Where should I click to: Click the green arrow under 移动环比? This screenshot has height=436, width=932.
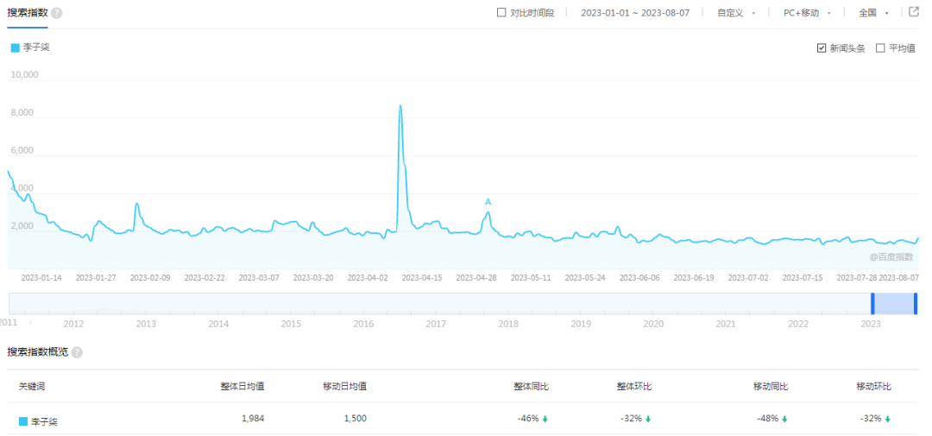(x=887, y=419)
